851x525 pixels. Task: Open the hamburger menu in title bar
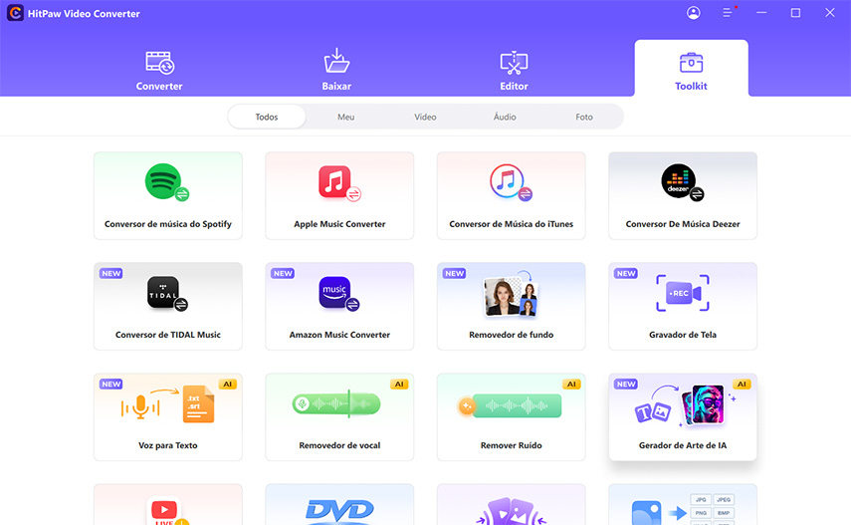[x=729, y=13]
